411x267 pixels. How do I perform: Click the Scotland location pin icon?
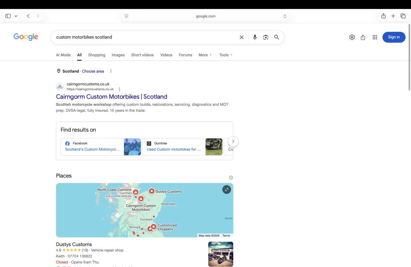click(59, 71)
